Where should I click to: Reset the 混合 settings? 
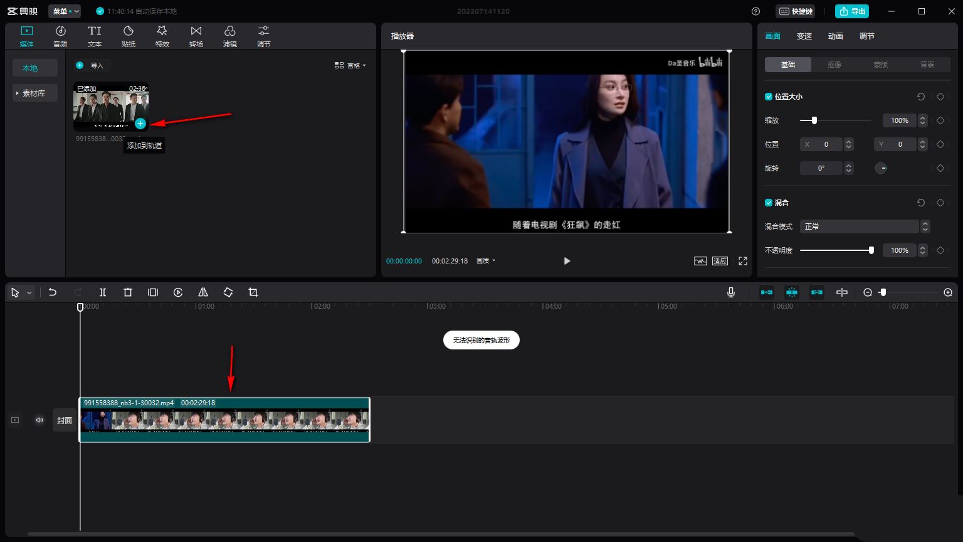click(920, 203)
